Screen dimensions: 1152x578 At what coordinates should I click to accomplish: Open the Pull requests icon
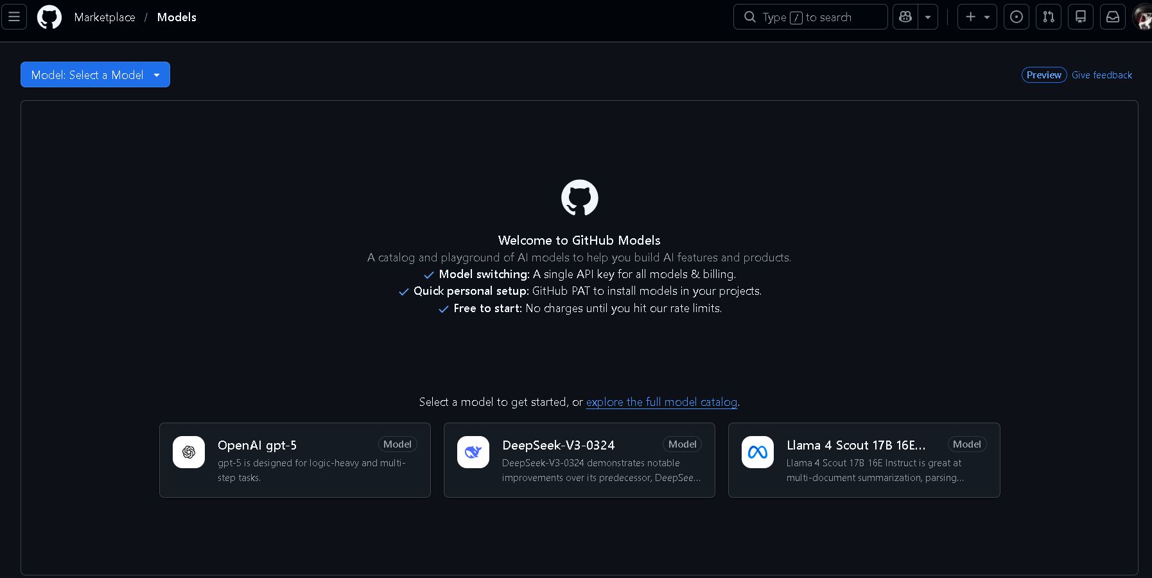click(1049, 17)
